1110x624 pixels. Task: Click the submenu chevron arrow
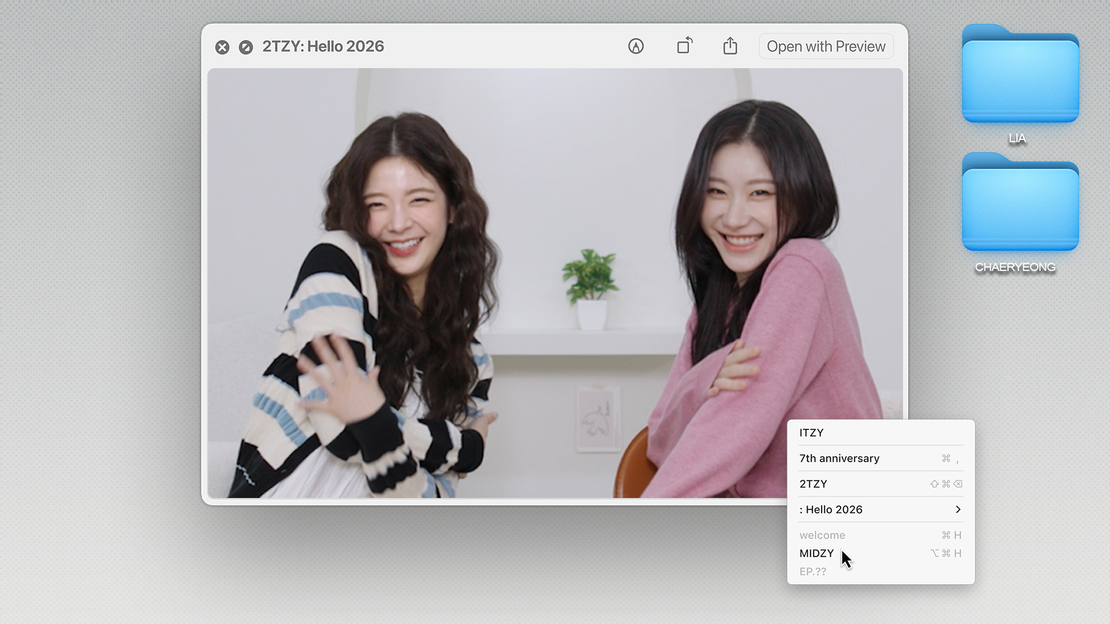(x=958, y=510)
